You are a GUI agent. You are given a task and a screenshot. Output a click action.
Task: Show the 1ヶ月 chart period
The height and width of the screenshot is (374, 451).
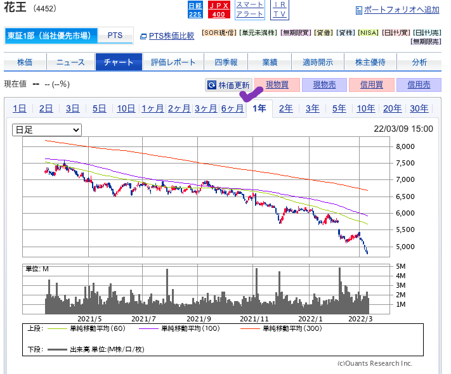pyautogui.click(x=152, y=108)
